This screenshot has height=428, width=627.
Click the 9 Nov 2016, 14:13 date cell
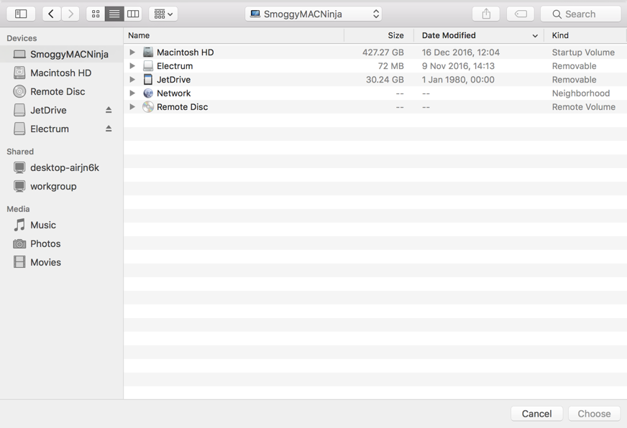point(458,66)
